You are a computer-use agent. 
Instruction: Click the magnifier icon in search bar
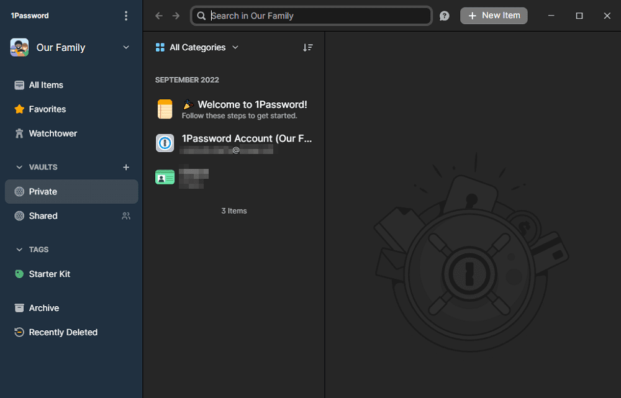coord(201,16)
